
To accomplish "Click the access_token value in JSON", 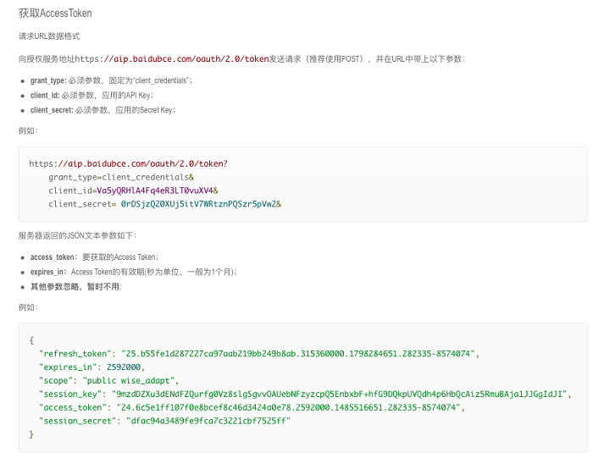I will (293, 407).
